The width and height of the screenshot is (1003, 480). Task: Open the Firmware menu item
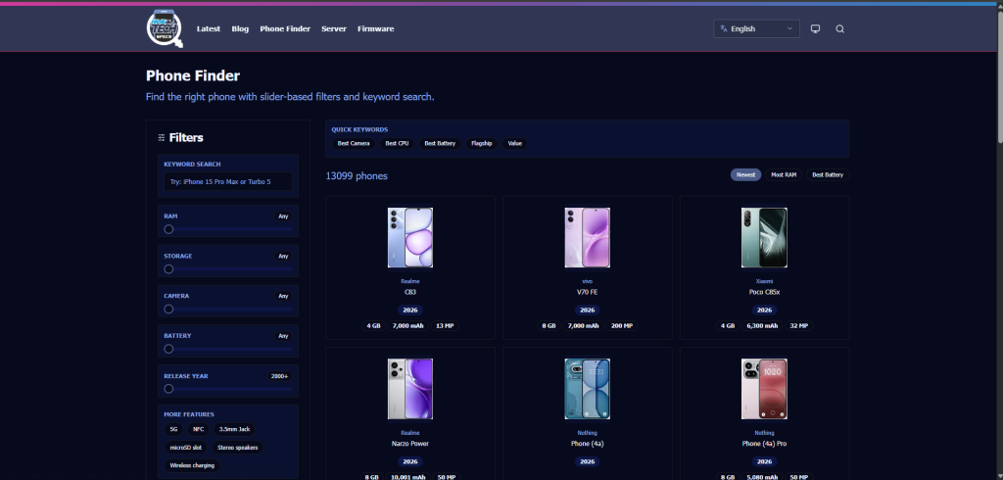pyautogui.click(x=375, y=28)
